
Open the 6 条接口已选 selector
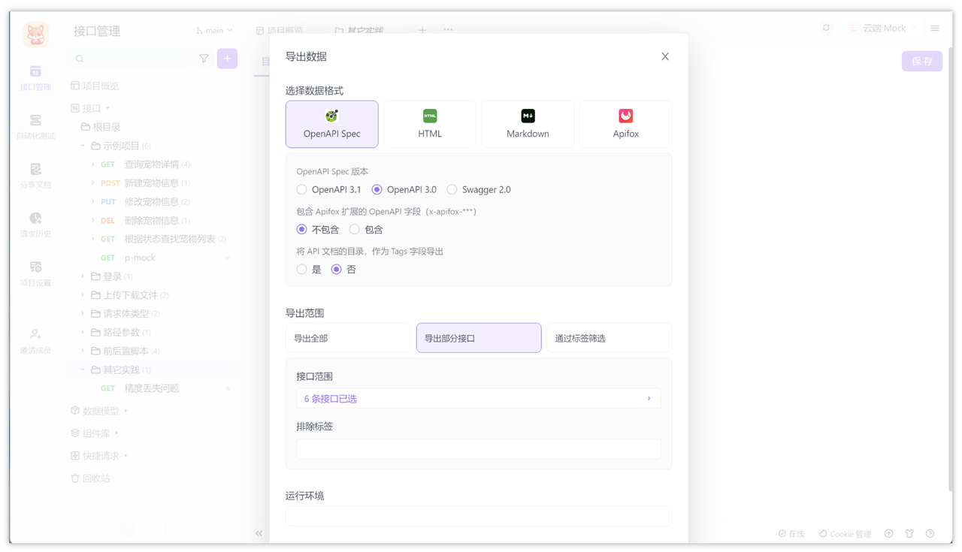[479, 399]
